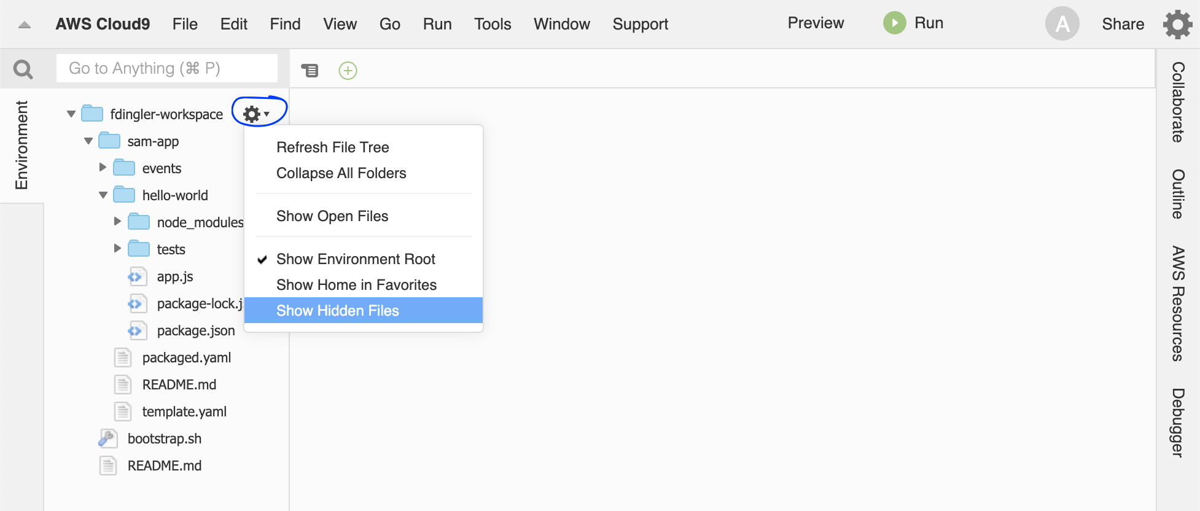Open the Tools menu
The width and height of the screenshot is (1200, 511).
[x=493, y=24]
